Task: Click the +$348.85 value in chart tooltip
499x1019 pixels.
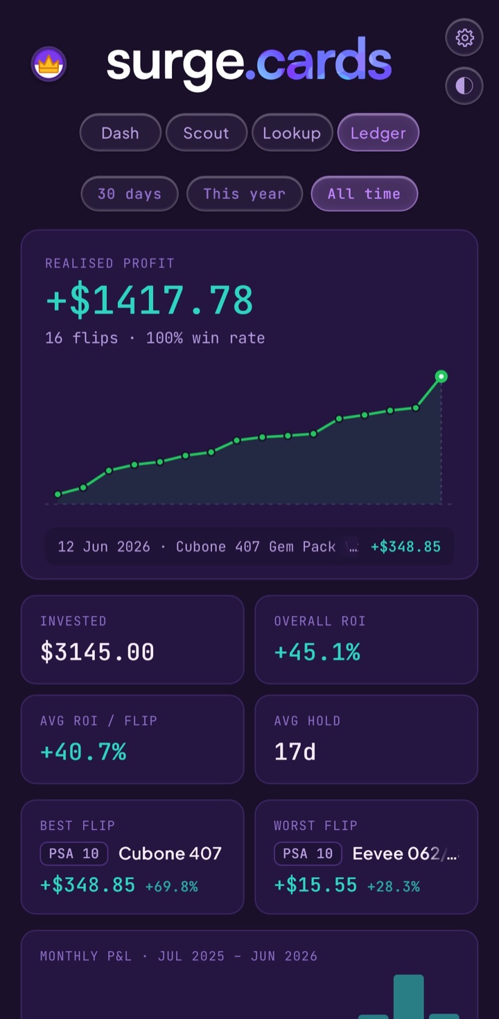Action: [405, 547]
